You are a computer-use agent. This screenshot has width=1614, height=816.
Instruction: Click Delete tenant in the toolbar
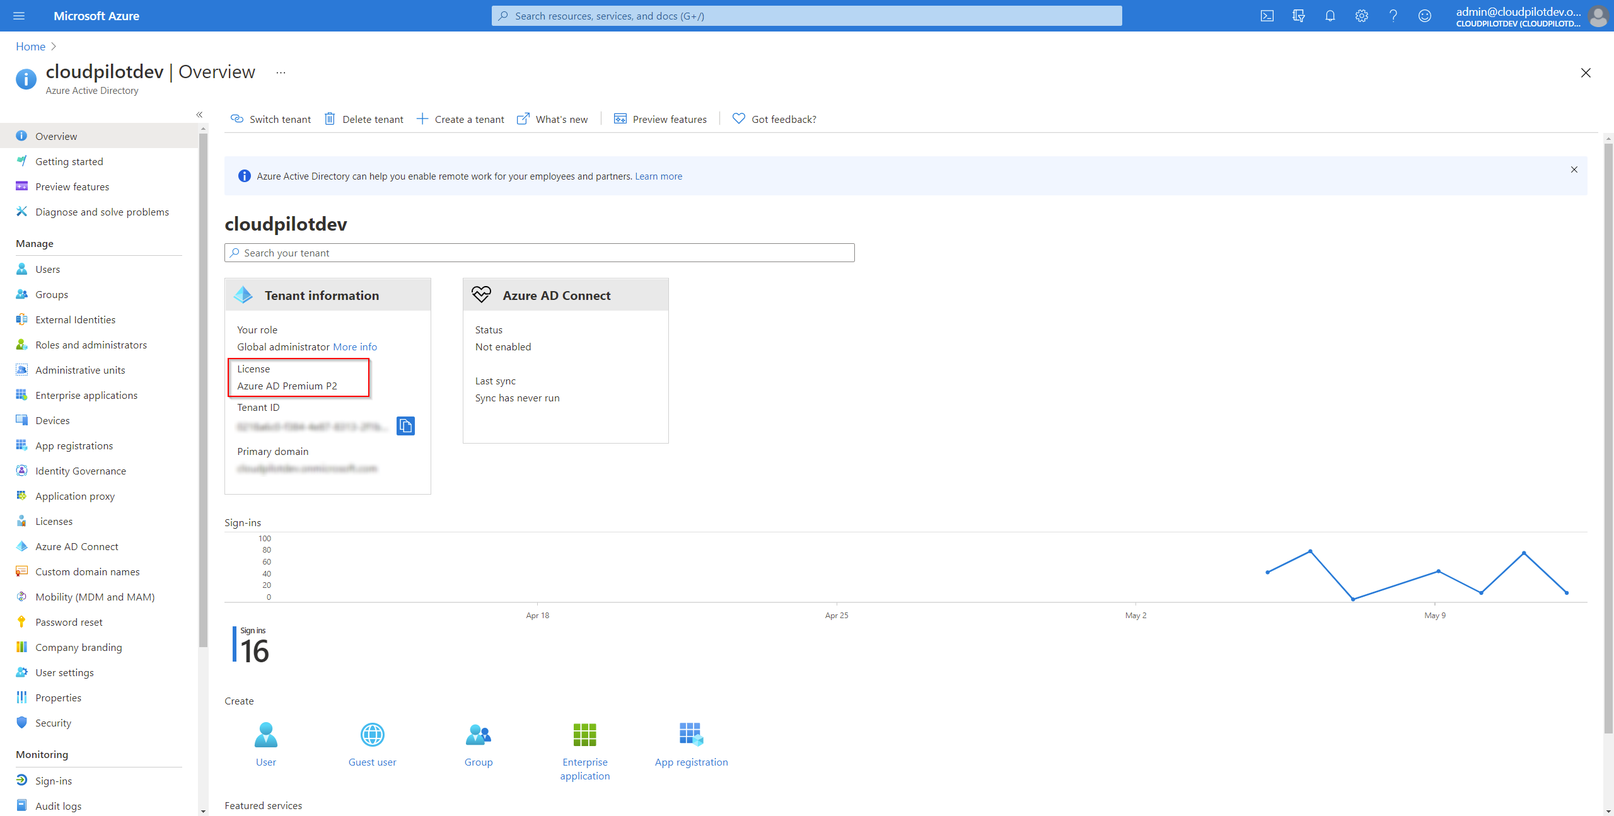pyautogui.click(x=364, y=119)
